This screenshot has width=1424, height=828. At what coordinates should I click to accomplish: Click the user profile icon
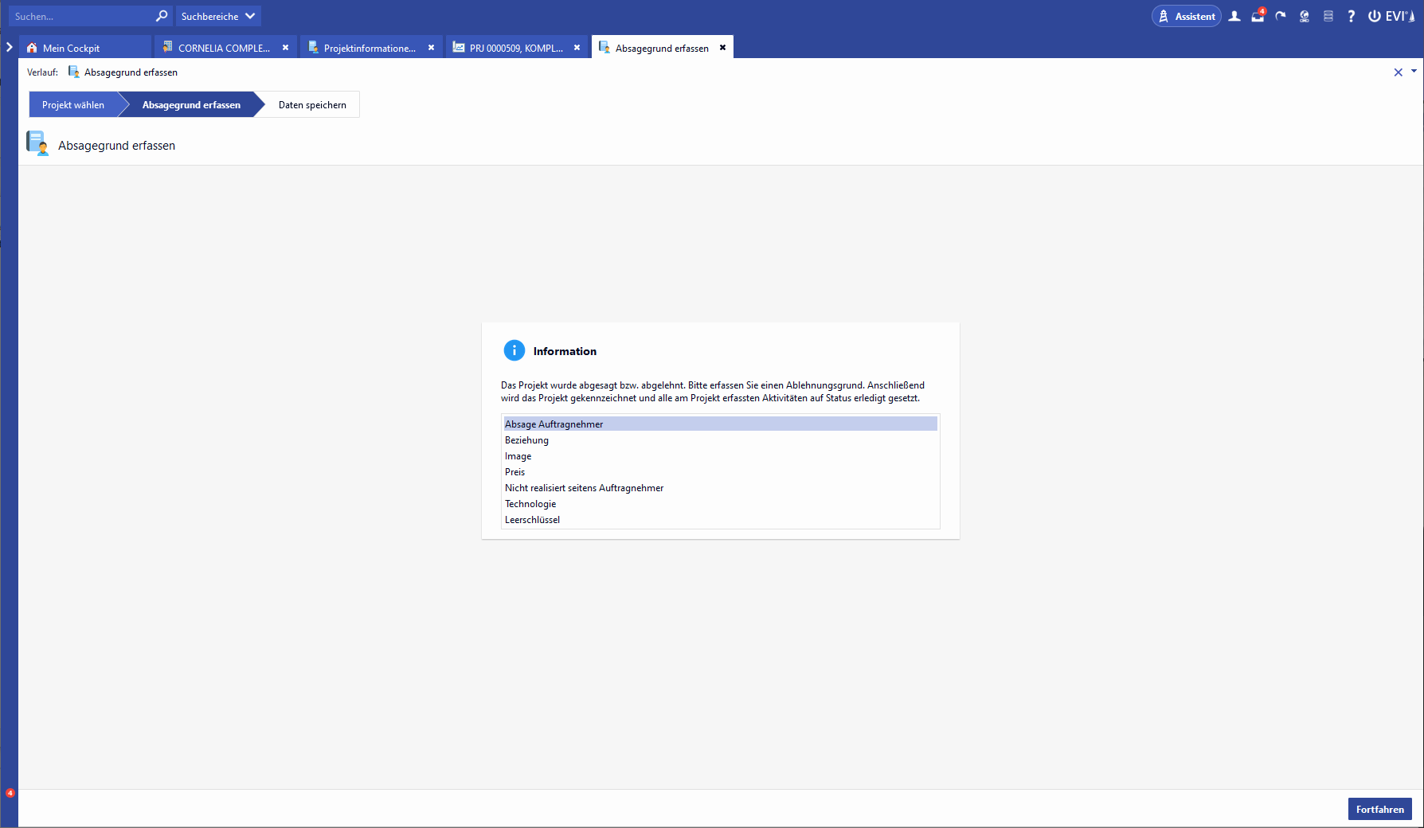pyautogui.click(x=1234, y=16)
